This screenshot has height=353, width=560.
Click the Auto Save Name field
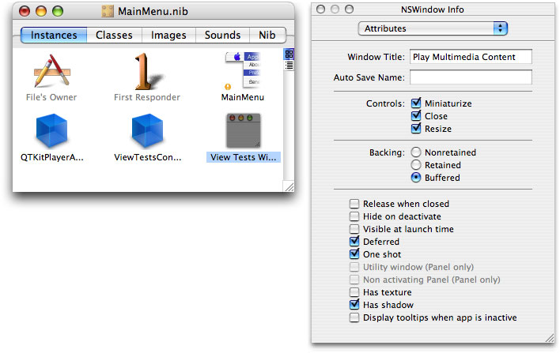pos(471,77)
